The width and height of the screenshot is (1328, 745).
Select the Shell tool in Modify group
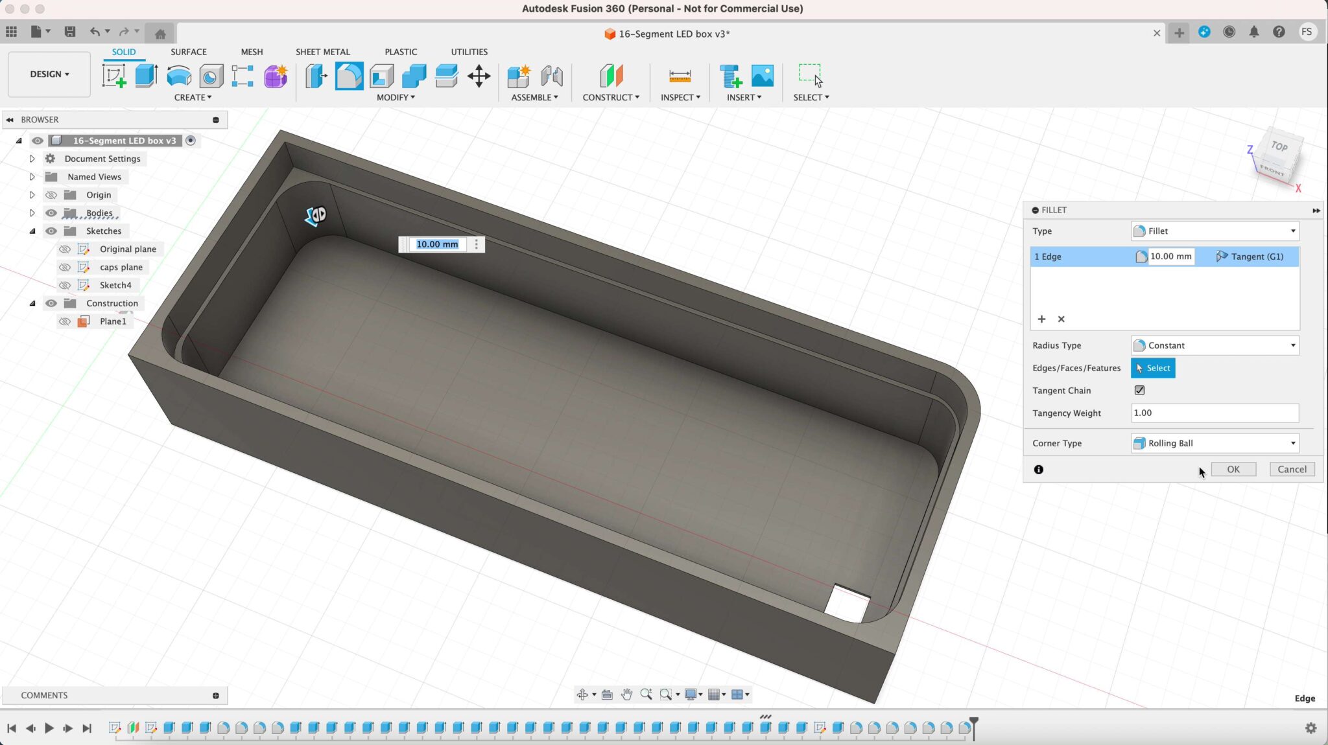[381, 76]
